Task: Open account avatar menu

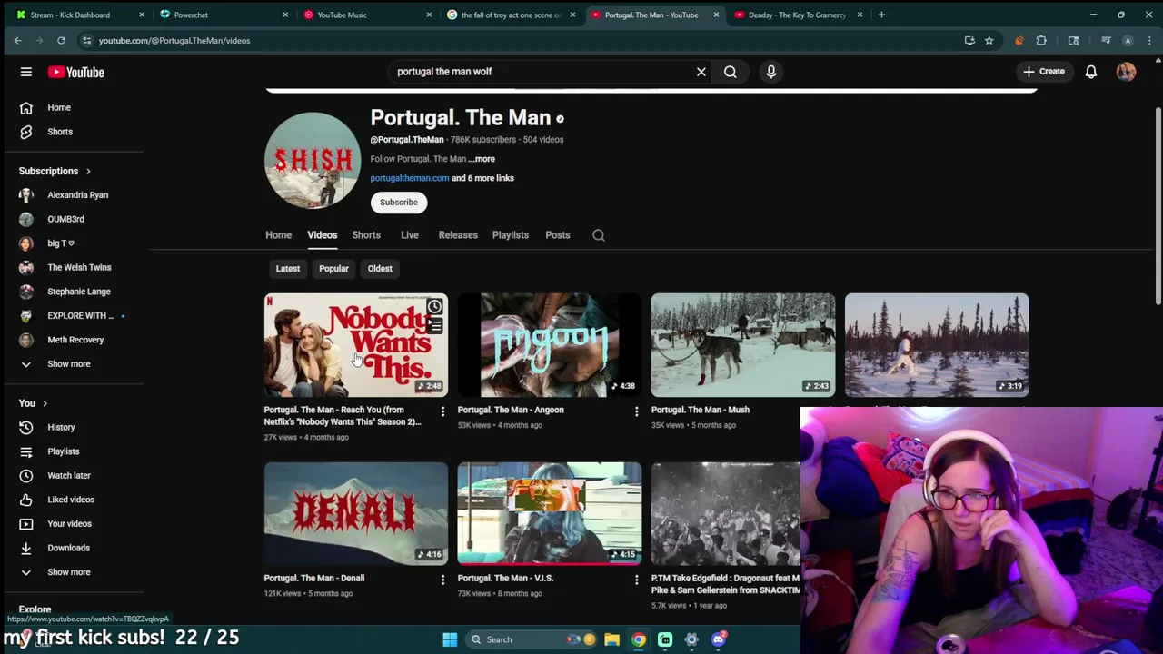Action: [1126, 72]
